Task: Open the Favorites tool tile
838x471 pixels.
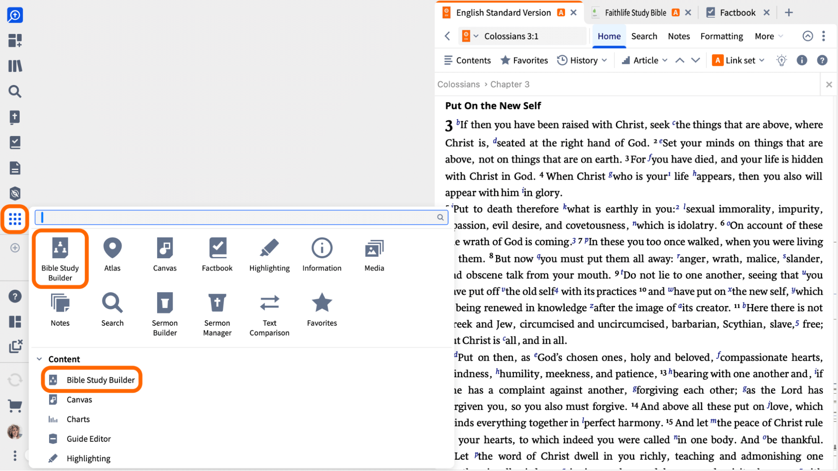Action: point(322,310)
